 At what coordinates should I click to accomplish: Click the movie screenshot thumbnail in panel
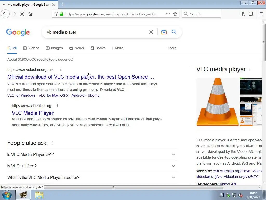pos(250,86)
